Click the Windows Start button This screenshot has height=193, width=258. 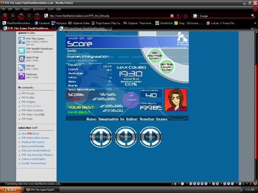coord(10,189)
